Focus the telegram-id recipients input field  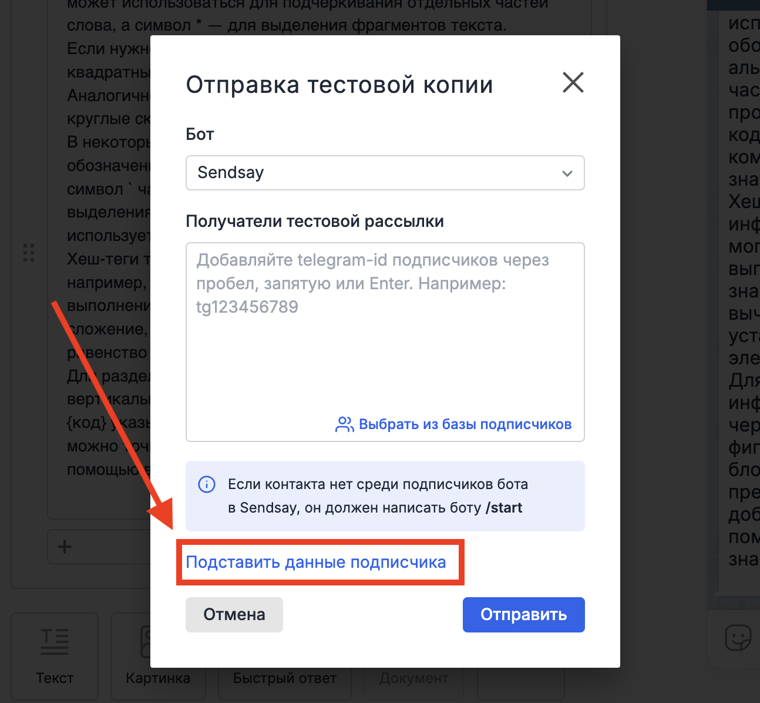[x=385, y=341]
